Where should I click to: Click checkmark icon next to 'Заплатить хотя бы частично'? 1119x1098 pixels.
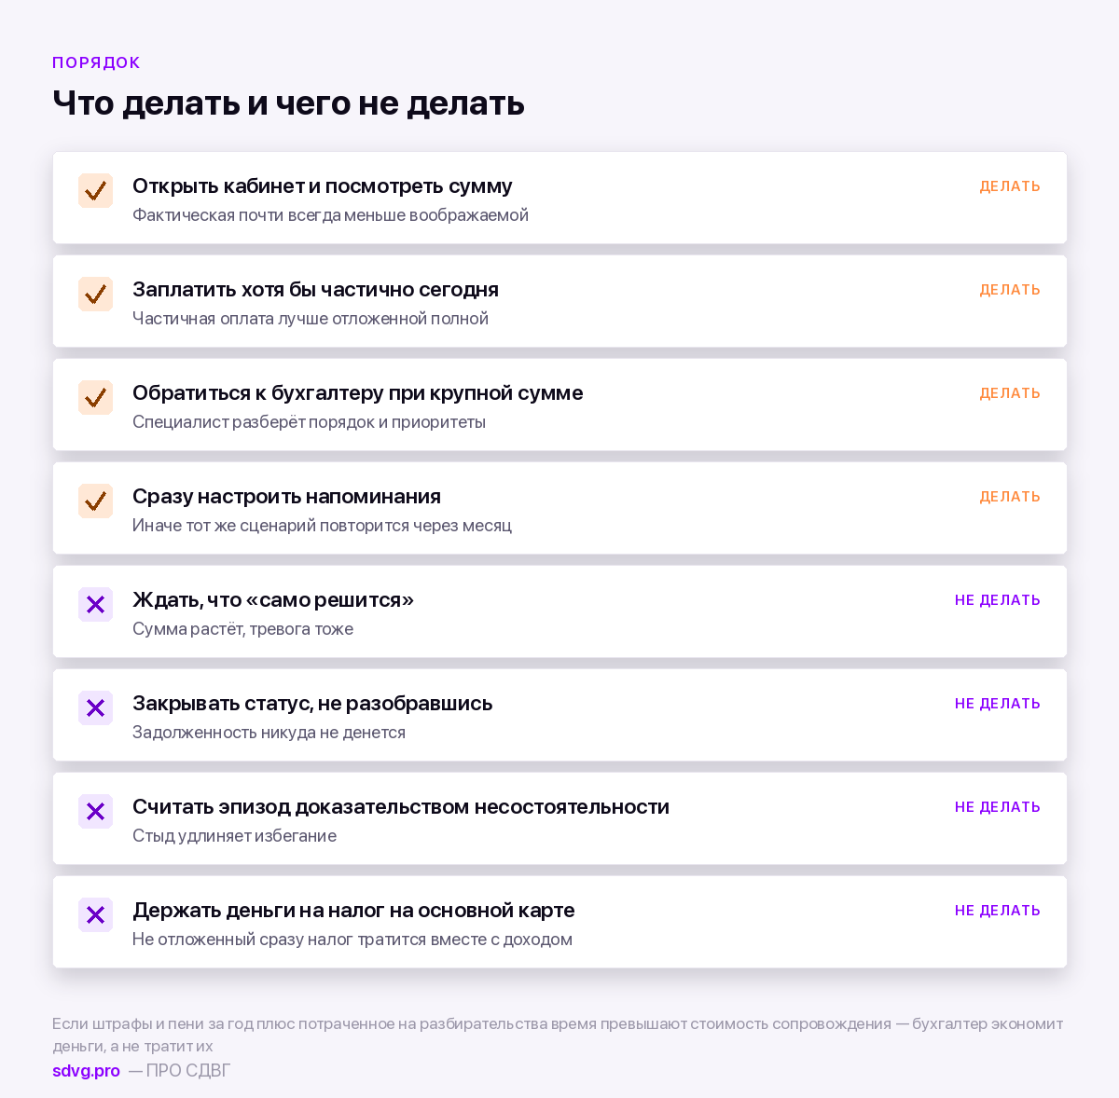[x=95, y=295]
